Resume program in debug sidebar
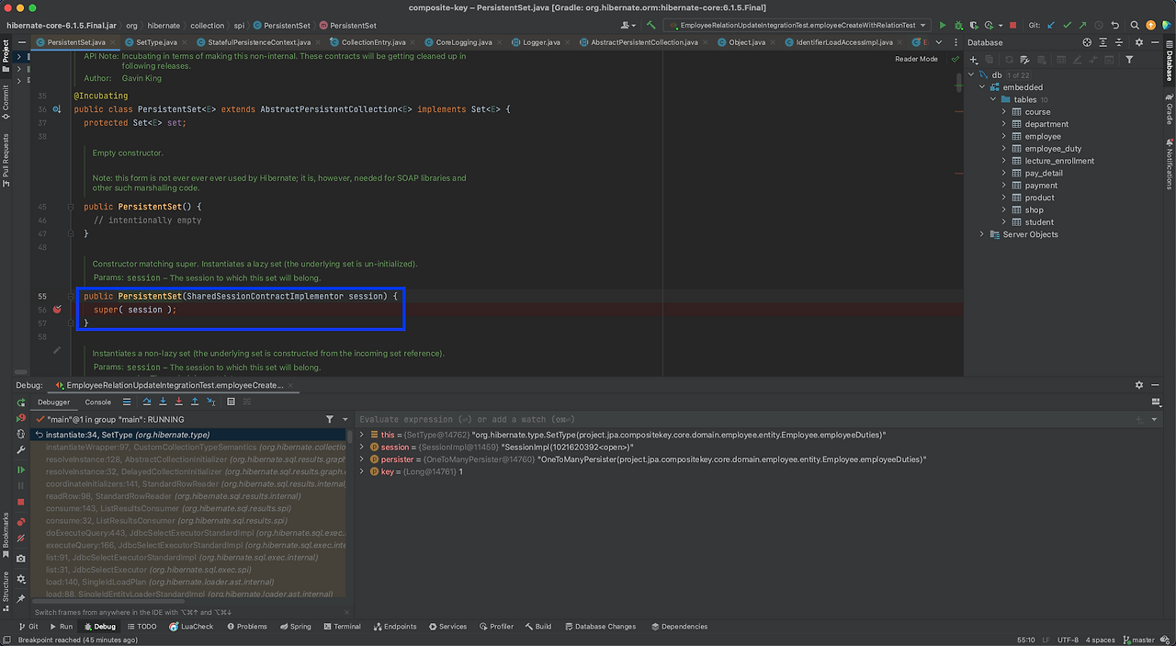The width and height of the screenshot is (1176, 646). [x=21, y=470]
